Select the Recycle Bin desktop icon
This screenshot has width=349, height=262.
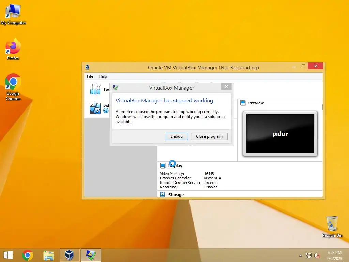(332, 227)
